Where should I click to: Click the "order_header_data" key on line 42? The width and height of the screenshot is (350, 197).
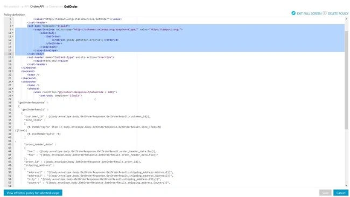point(39,144)
